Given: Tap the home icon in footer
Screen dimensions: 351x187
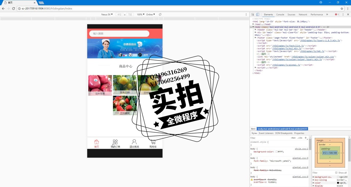Looking at the screenshot, I should pos(97,143).
